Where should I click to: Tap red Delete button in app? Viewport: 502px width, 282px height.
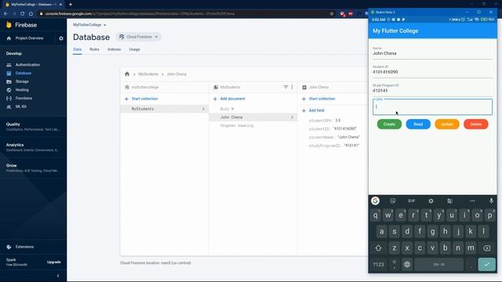coord(476,124)
